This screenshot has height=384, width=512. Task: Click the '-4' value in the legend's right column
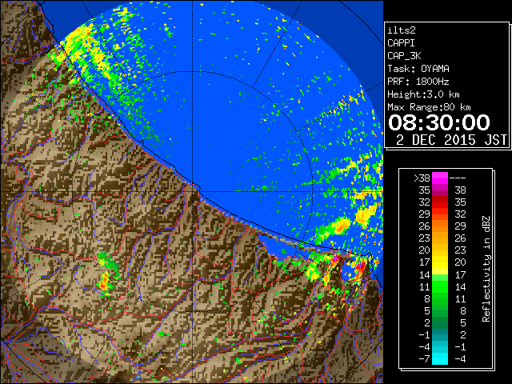460,358
